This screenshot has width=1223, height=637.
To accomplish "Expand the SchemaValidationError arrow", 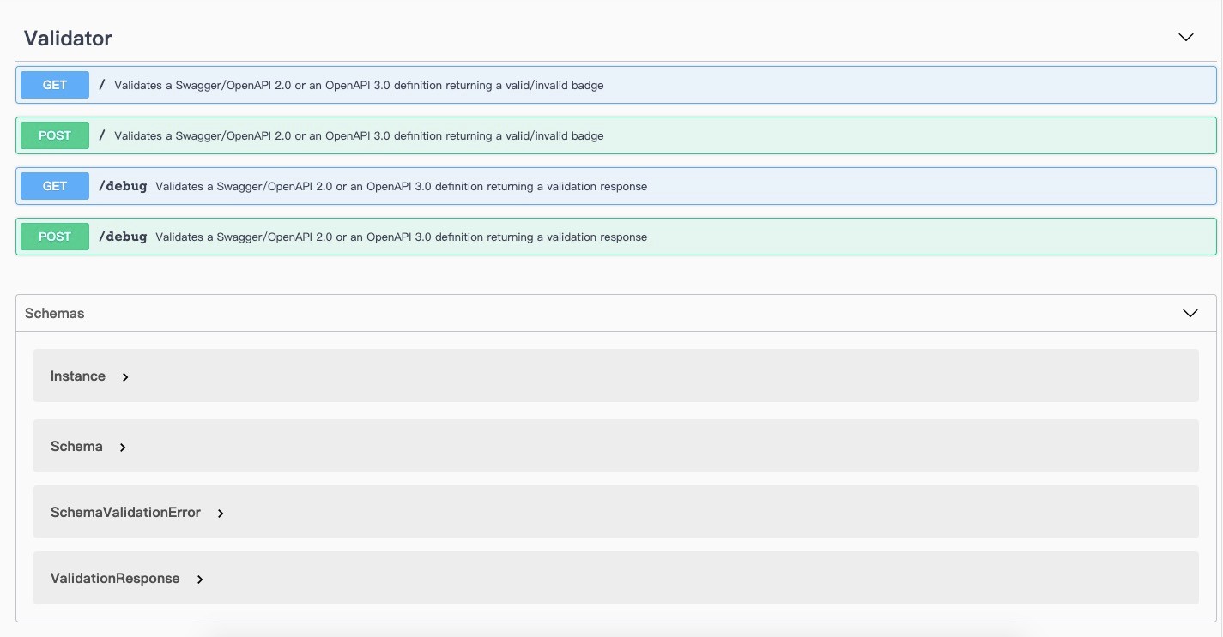I will (x=221, y=514).
